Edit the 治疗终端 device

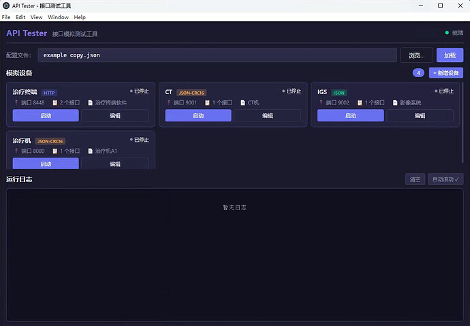(x=115, y=115)
